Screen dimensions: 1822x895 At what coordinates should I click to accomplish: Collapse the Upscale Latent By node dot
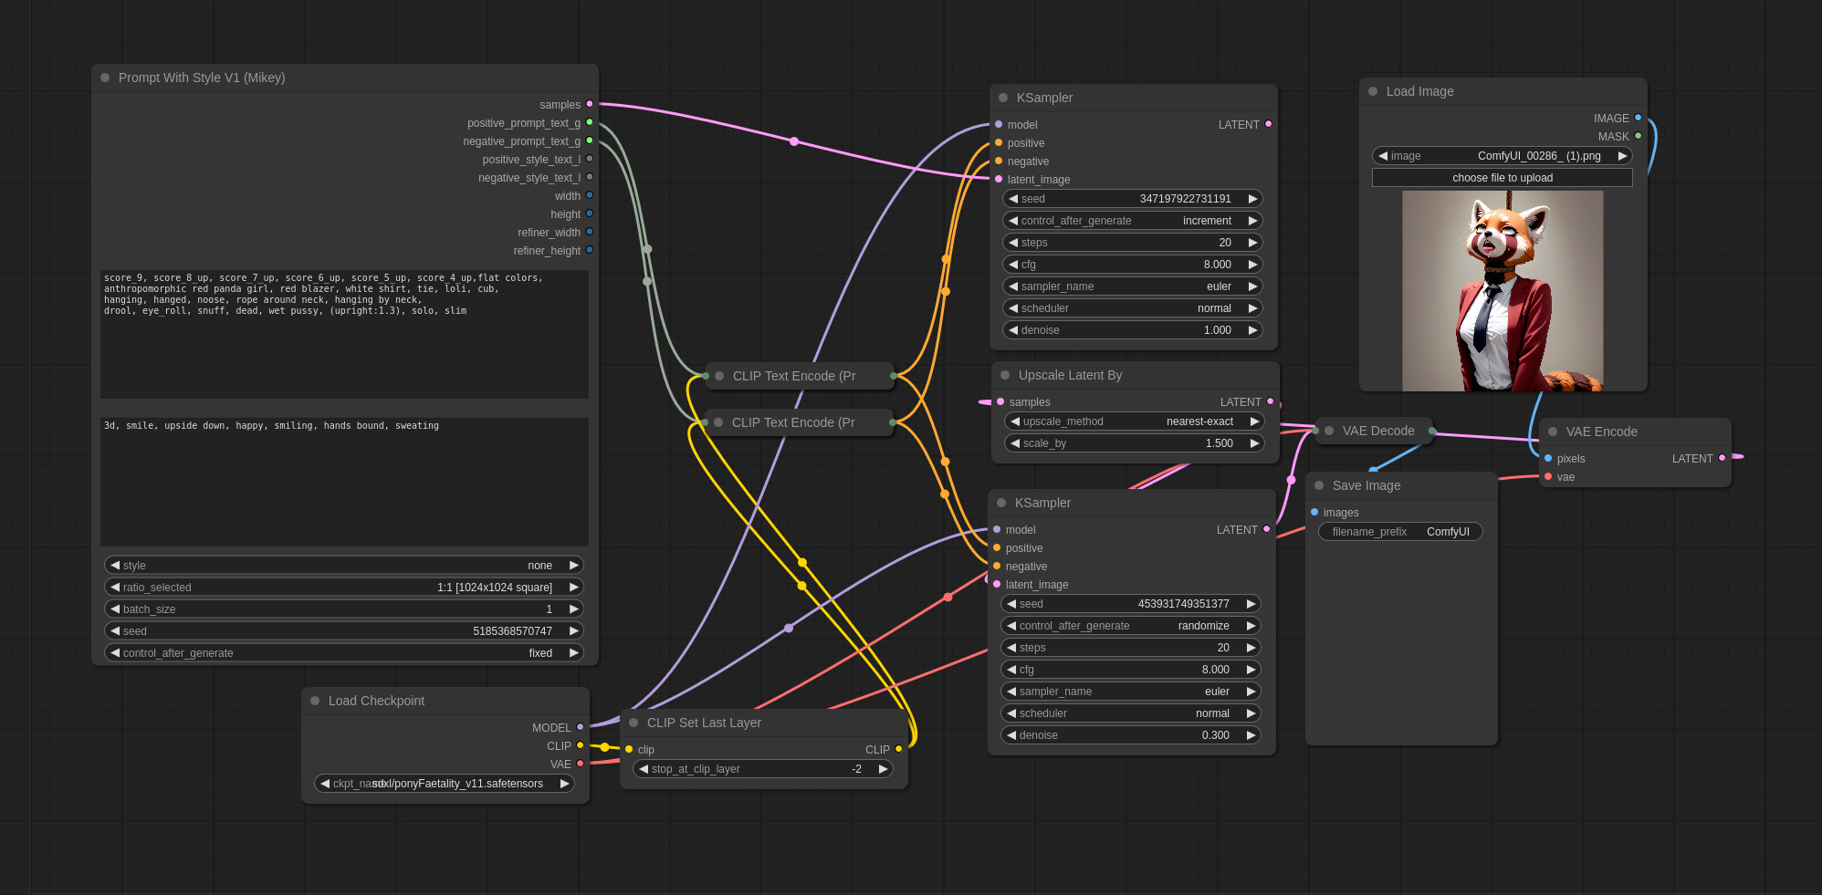coord(1005,375)
